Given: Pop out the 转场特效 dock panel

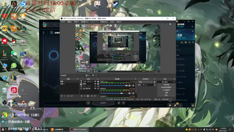Looking at the screenshot, I should click(x=155, y=79).
